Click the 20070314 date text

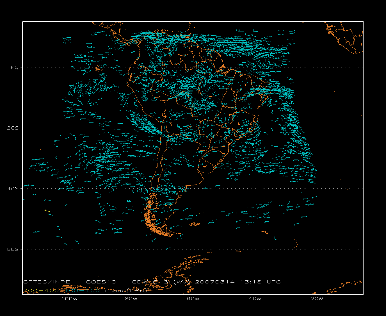tap(215, 282)
